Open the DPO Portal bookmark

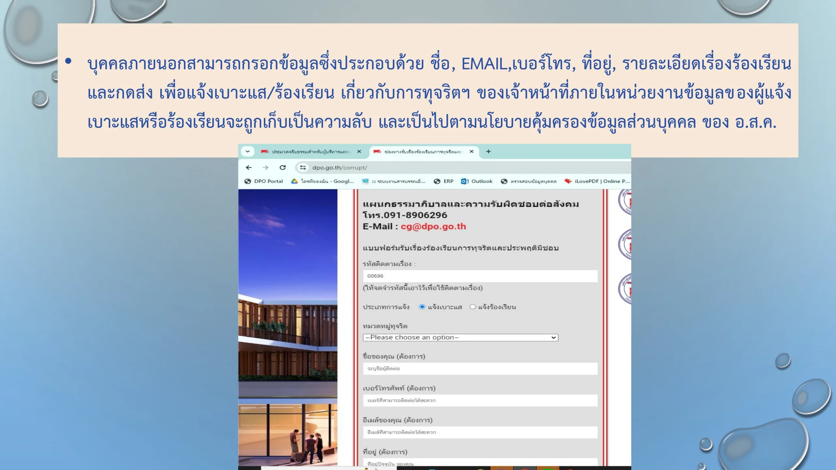[x=264, y=181]
